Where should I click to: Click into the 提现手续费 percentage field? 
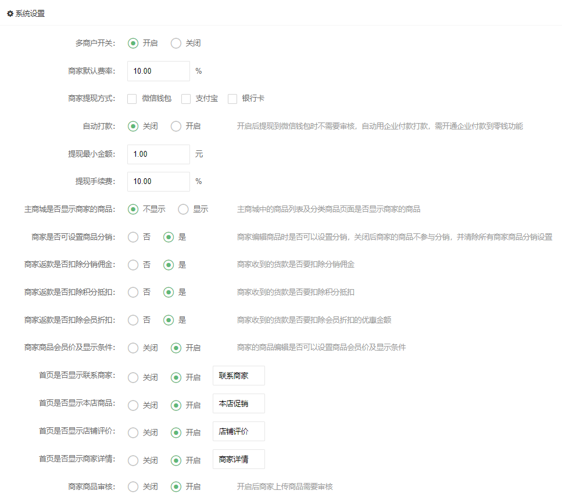pos(158,182)
